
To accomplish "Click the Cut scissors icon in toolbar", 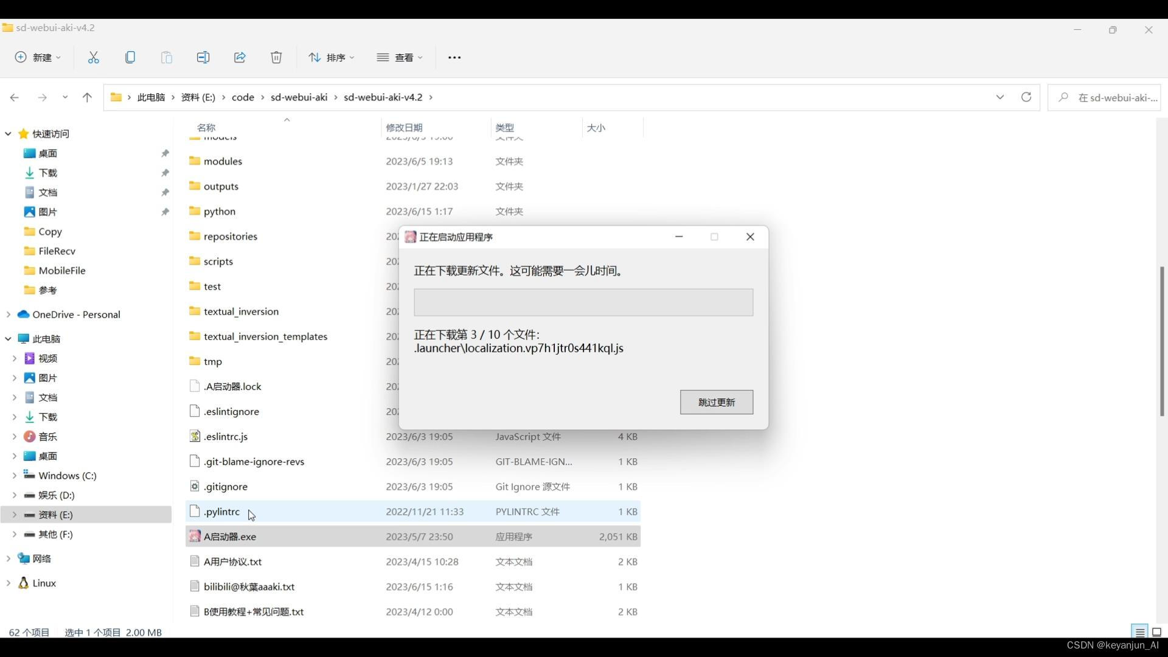I will (x=93, y=57).
